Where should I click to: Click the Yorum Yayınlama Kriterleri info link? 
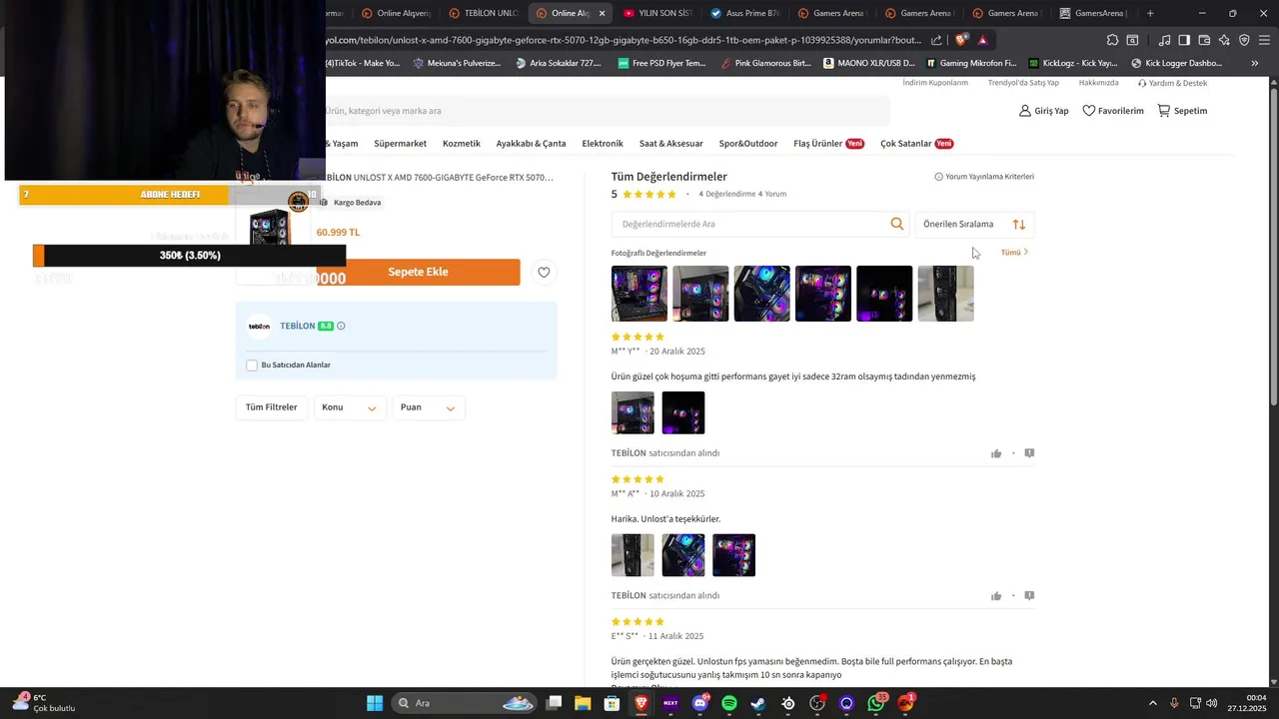(984, 177)
